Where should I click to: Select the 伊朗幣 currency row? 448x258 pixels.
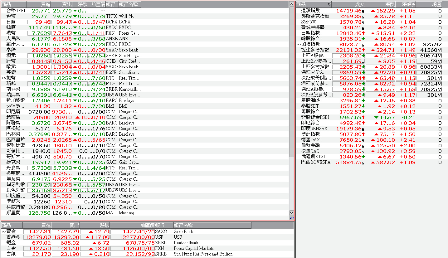[x=145, y=202]
